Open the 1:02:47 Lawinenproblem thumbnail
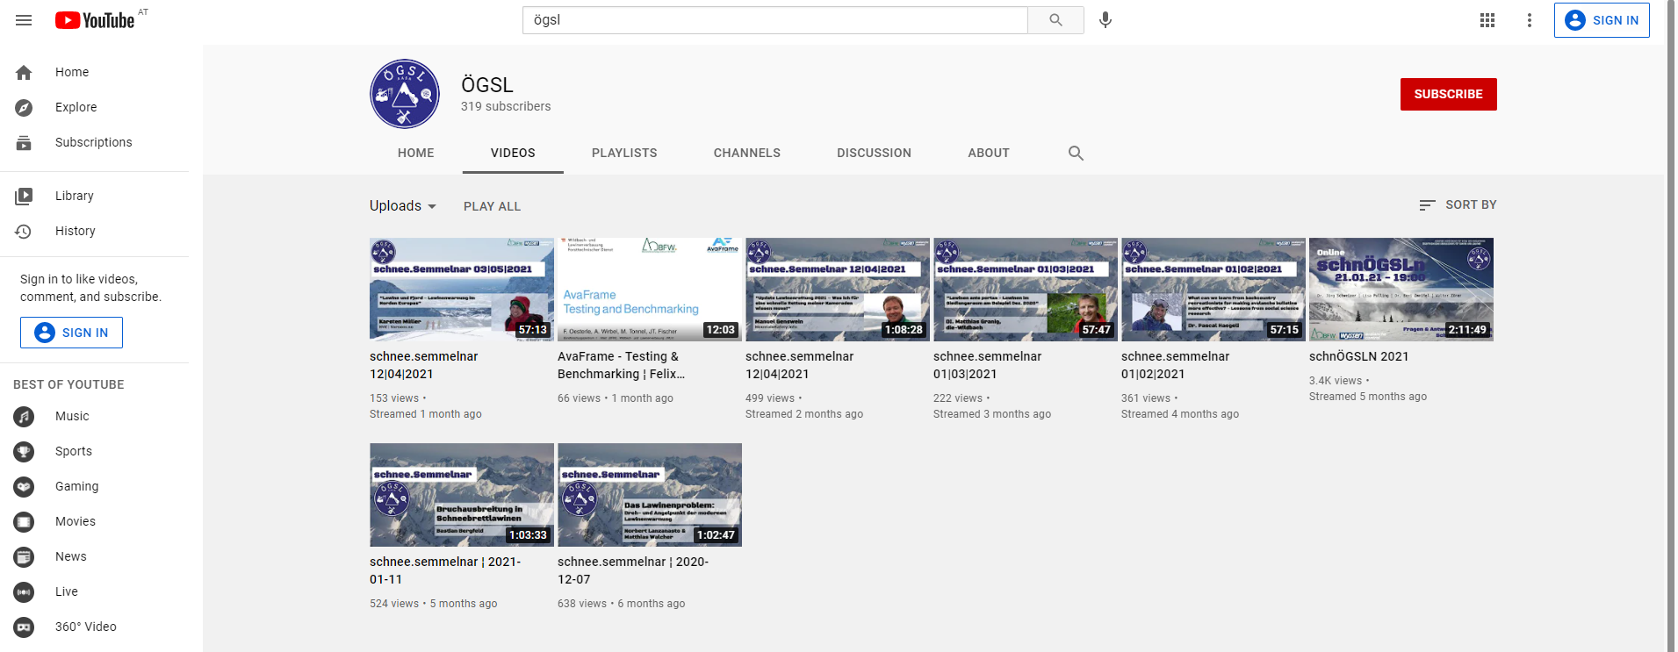Image resolution: width=1678 pixels, height=652 pixels. 650,495
